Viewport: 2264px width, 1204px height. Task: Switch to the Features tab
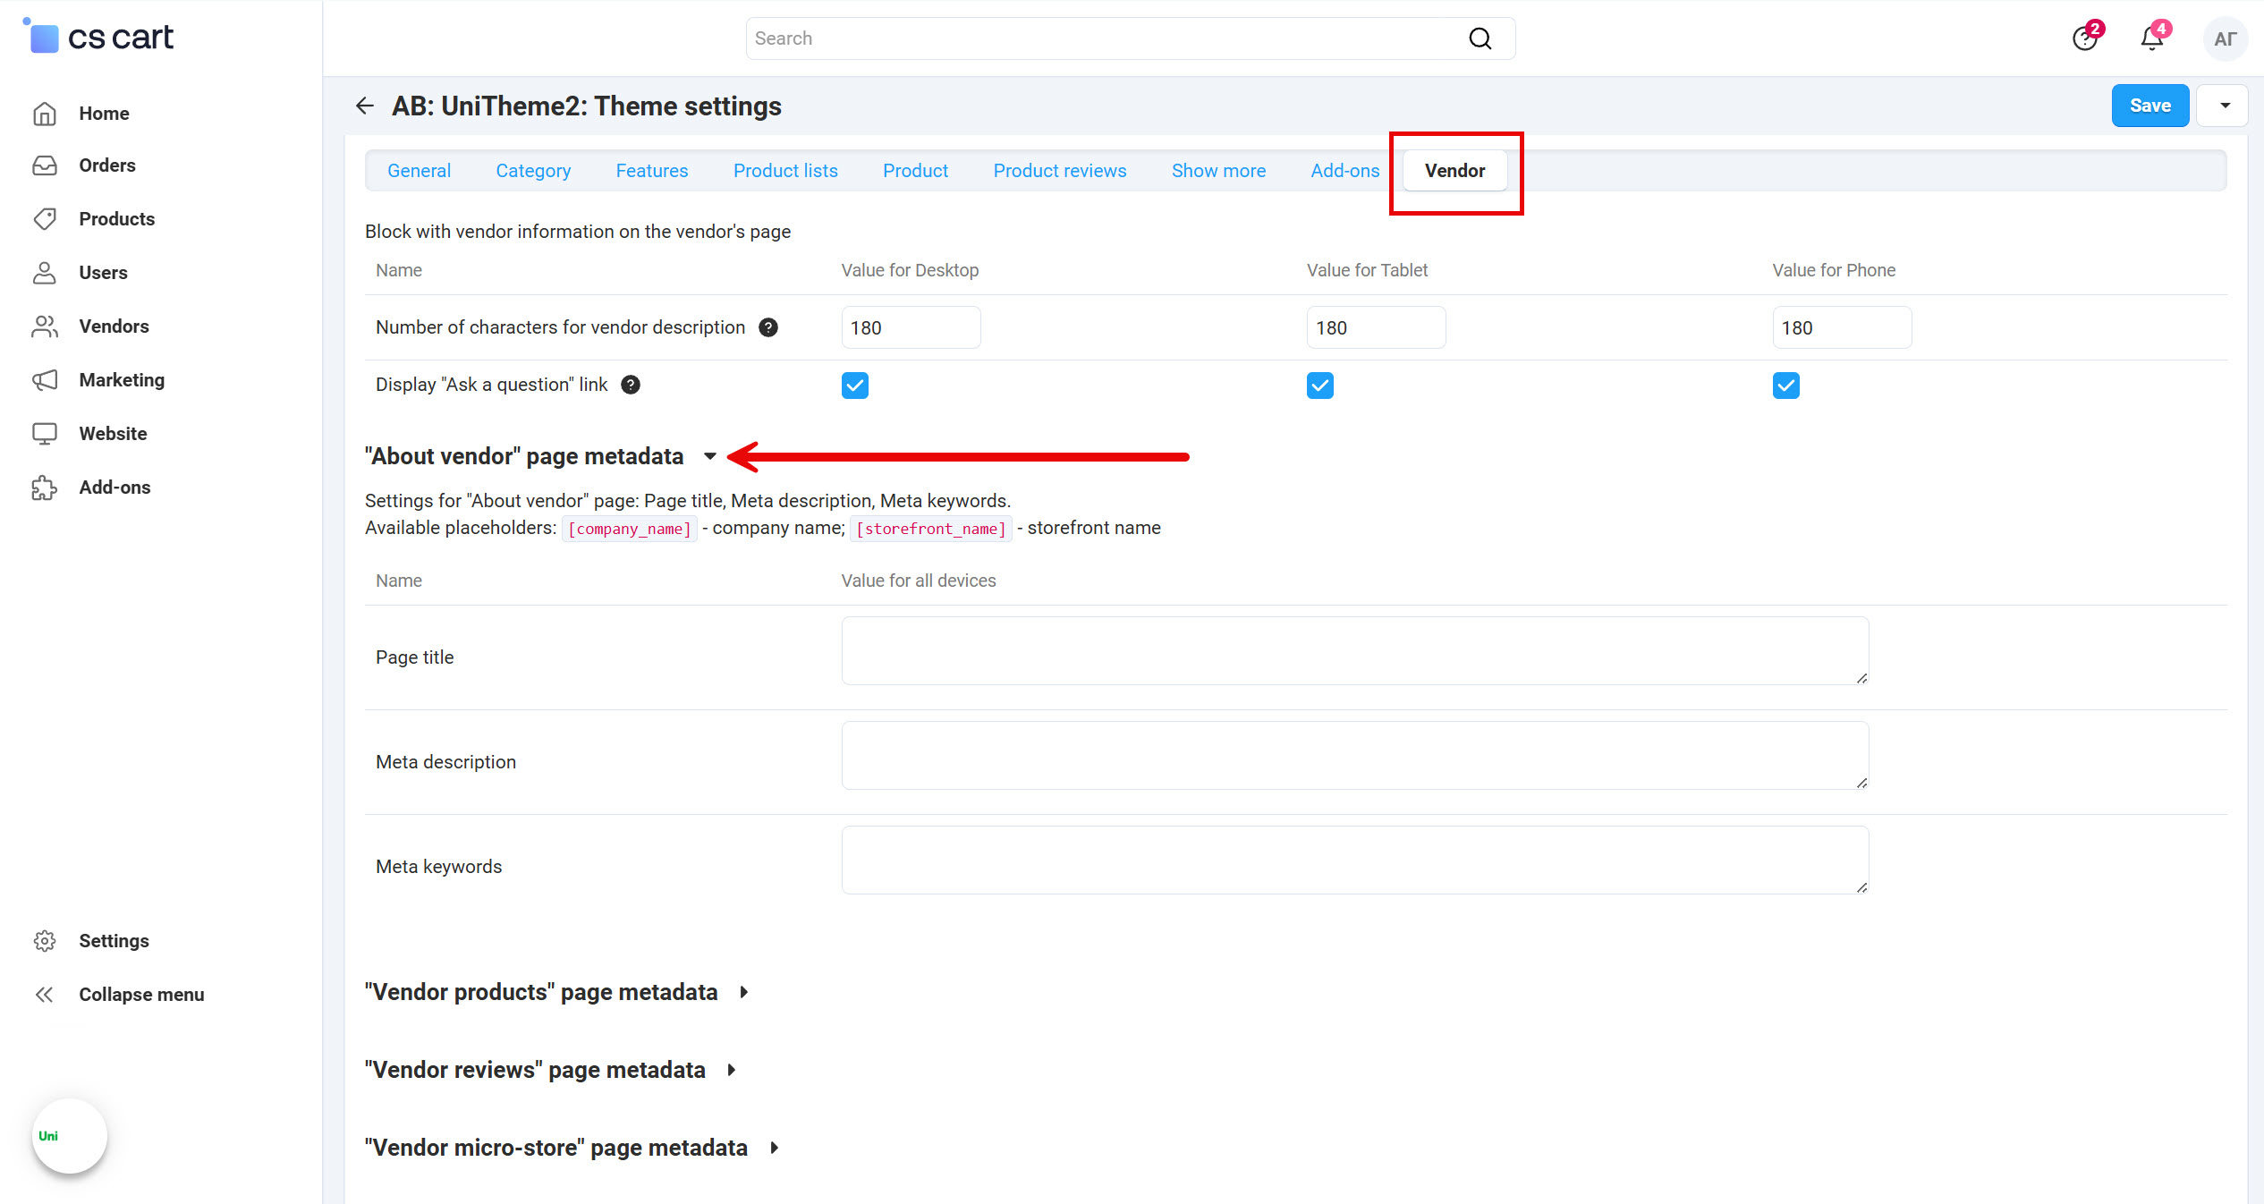652,171
